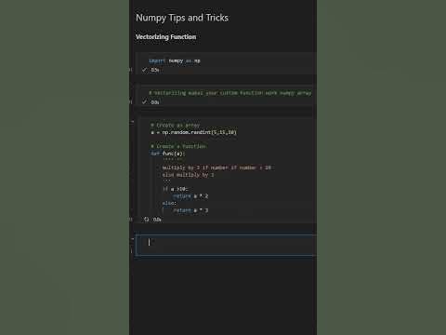Screen dimensions: 446x335
Task: Click the "return a * 2" line
Action: (x=190, y=196)
